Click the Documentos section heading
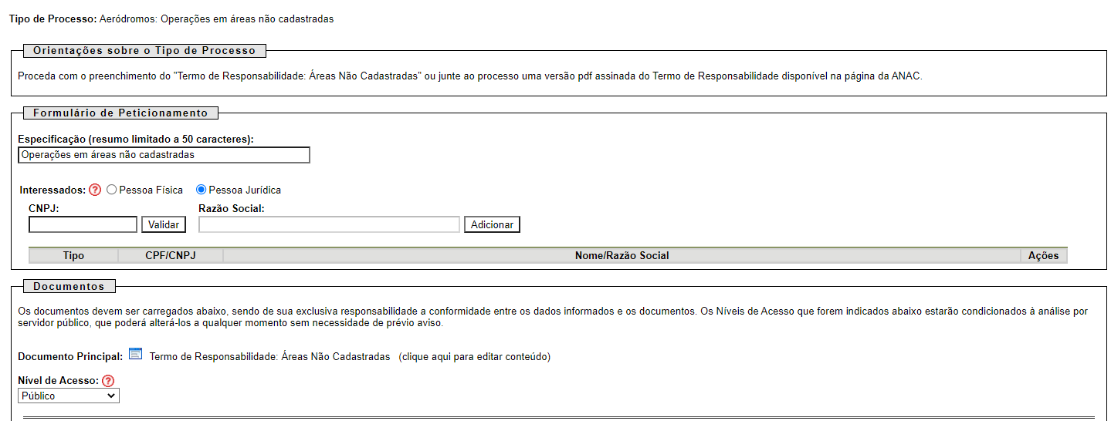The width and height of the screenshot is (1111, 421). (x=69, y=286)
